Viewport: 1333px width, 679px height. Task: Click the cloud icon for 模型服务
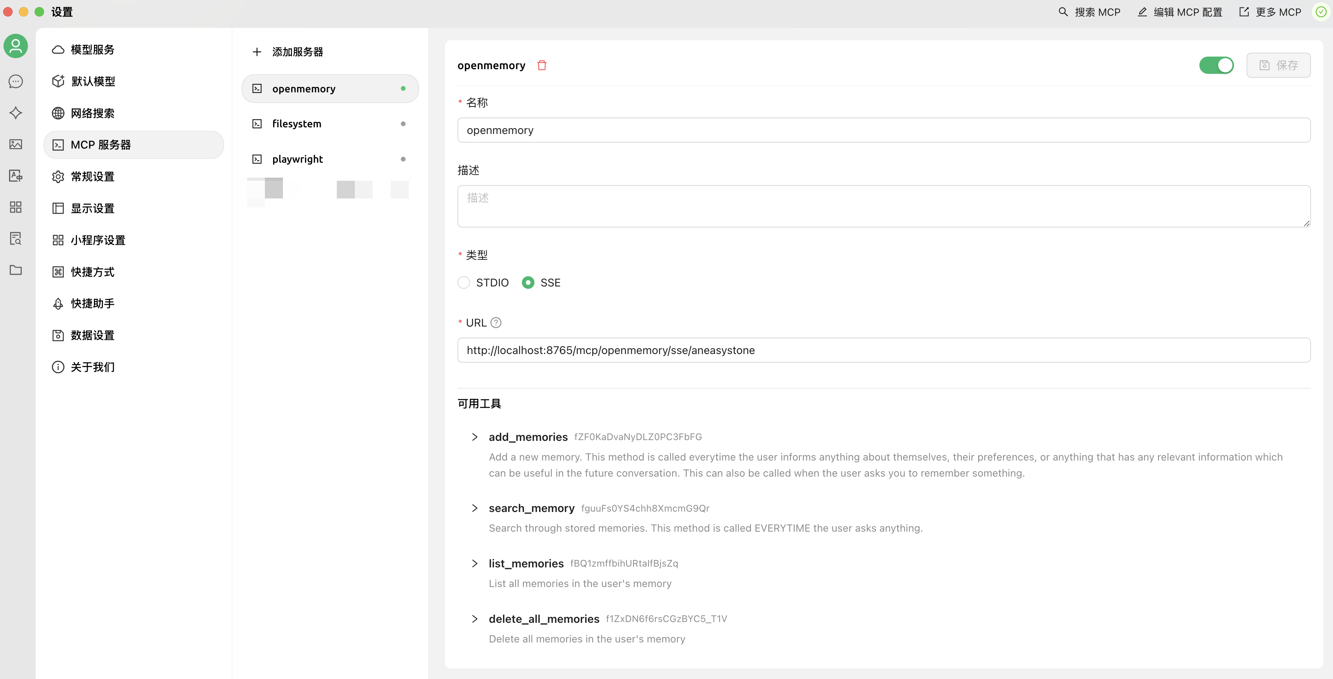(x=58, y=50)
